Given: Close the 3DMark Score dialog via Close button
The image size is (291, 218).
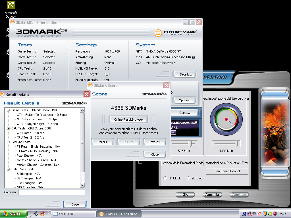Looking at the screenshot, I should [x=155, y=154].
